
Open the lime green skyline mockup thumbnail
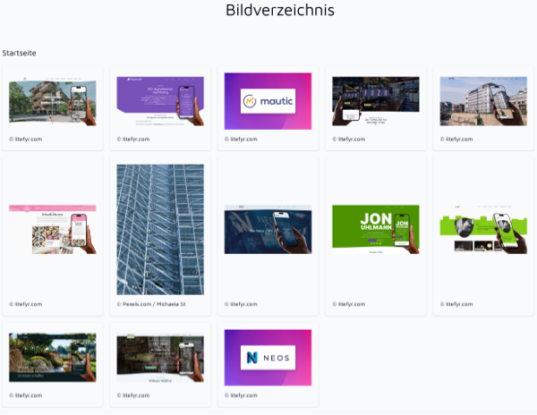[x=482, y=230]
